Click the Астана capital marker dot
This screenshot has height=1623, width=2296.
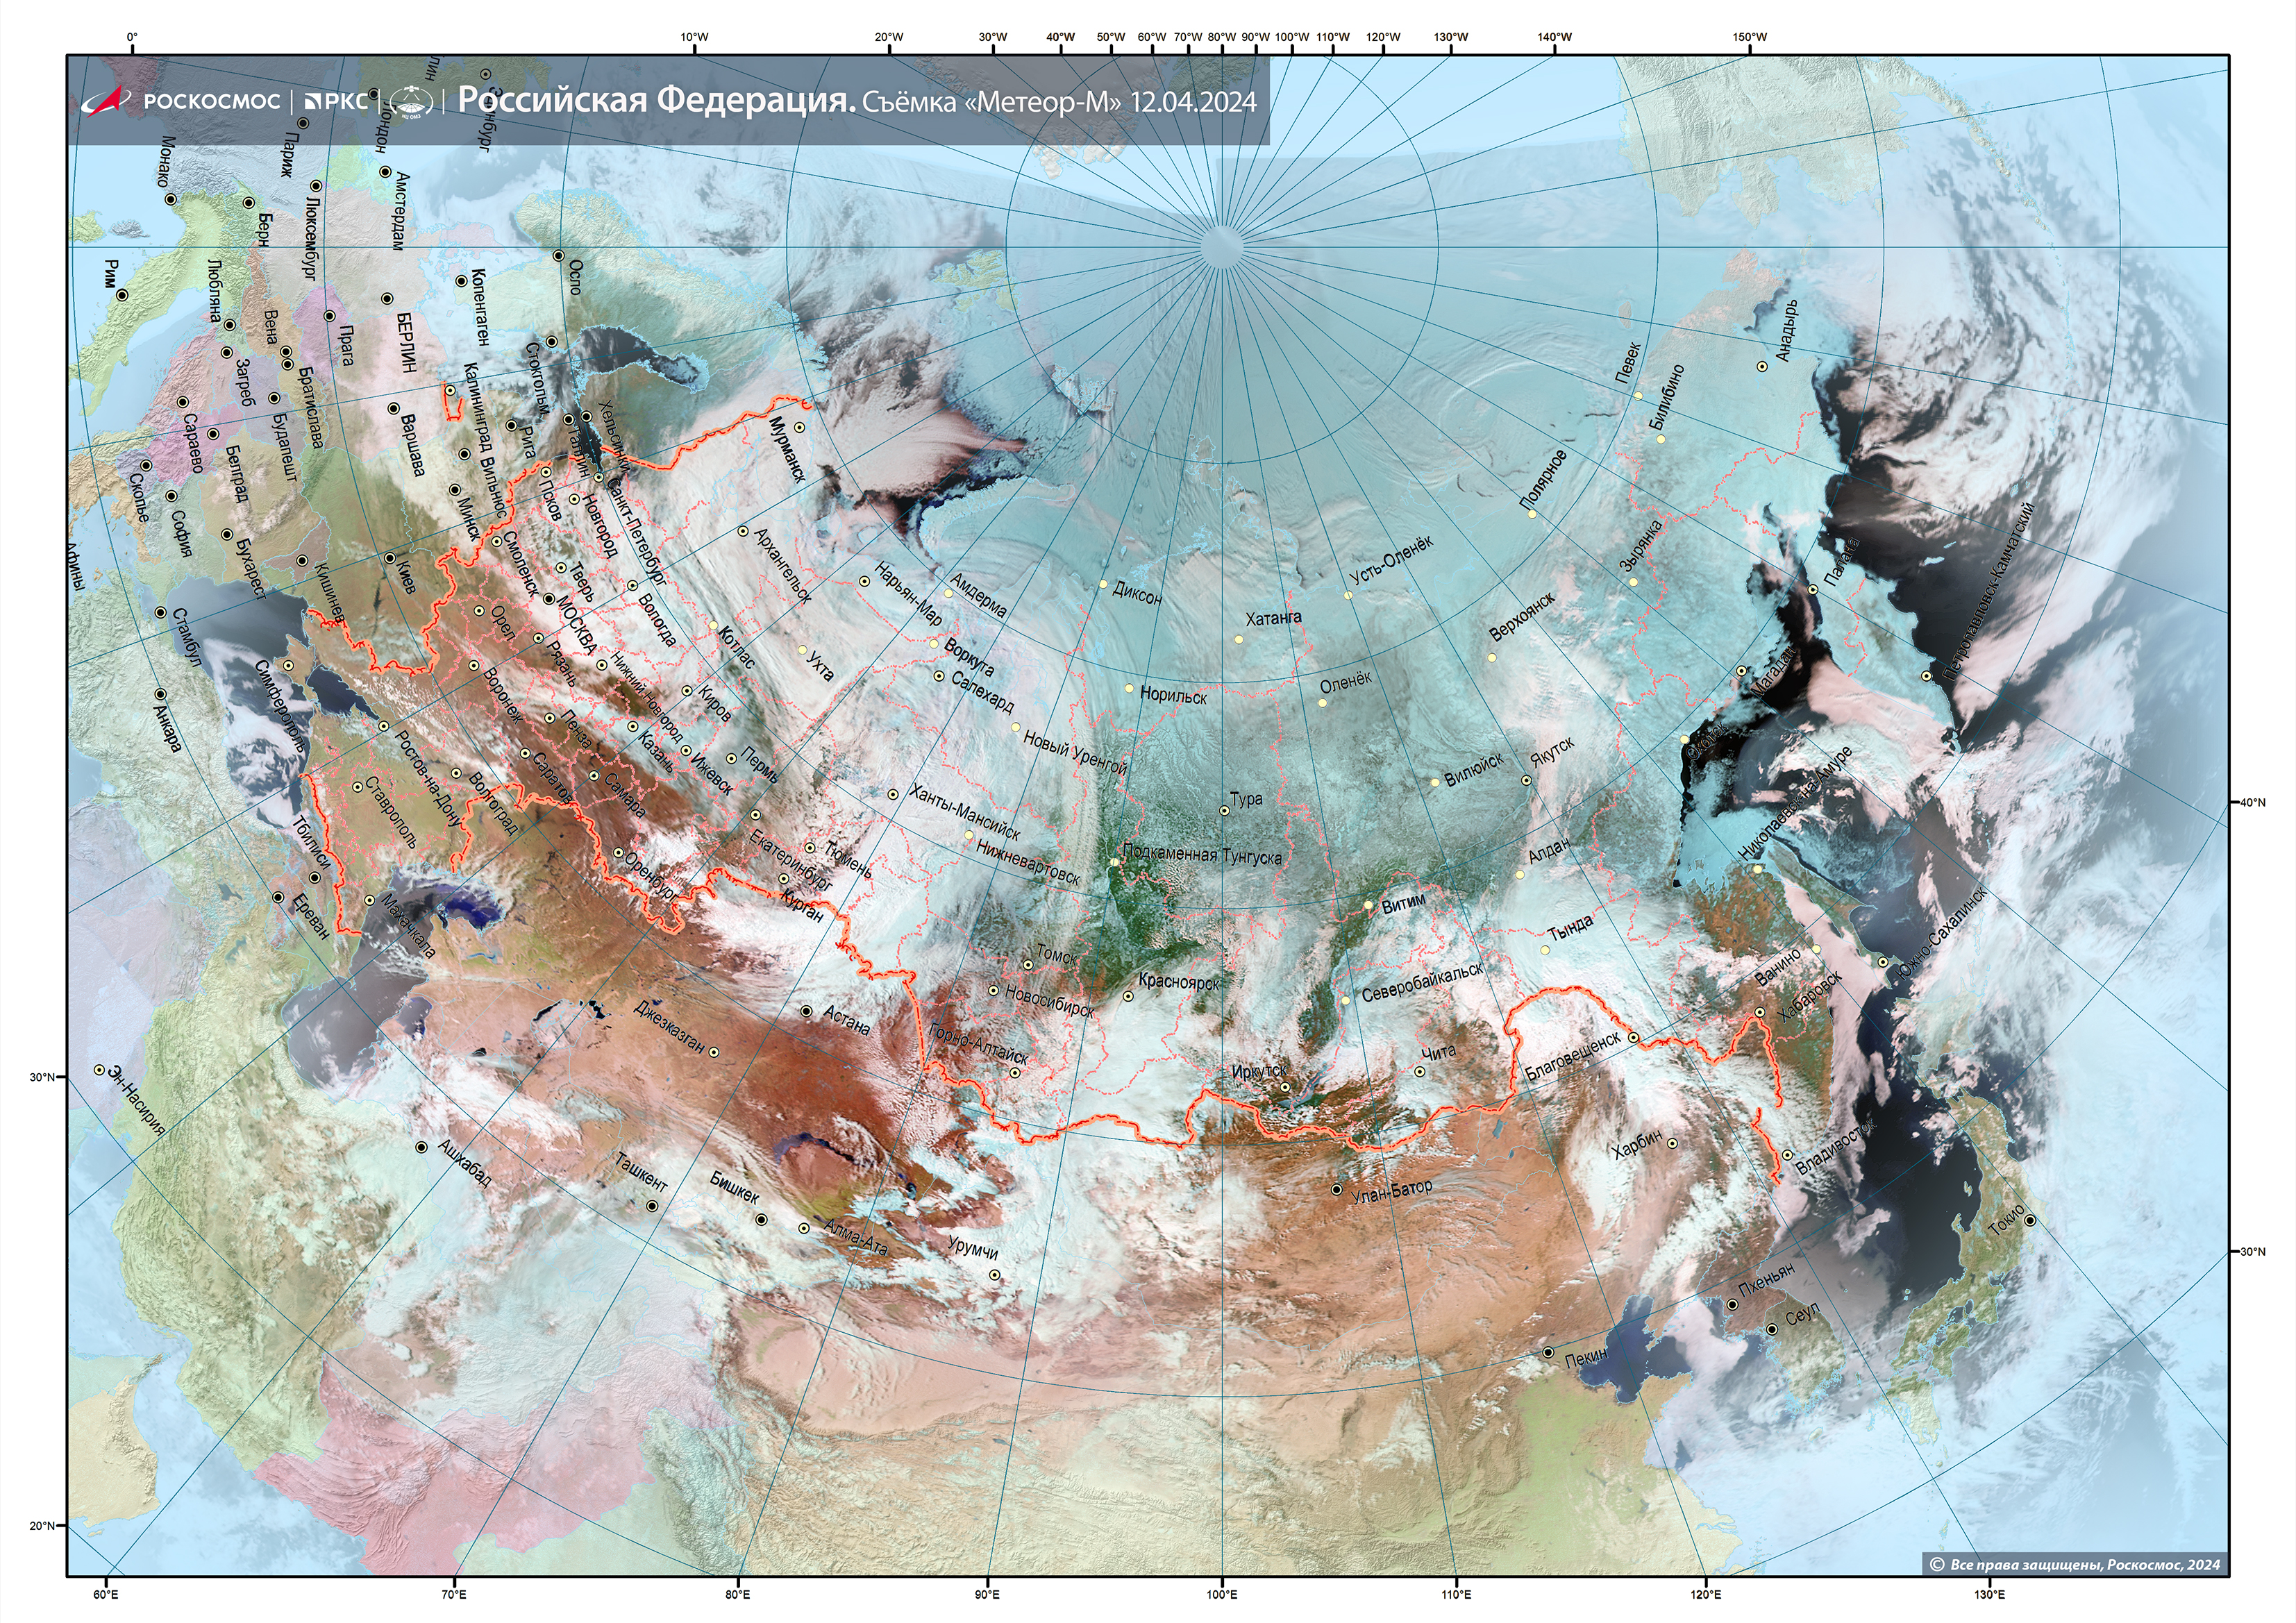coord(806,1011)
